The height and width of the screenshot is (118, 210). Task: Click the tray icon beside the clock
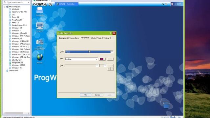pos(172,4)
